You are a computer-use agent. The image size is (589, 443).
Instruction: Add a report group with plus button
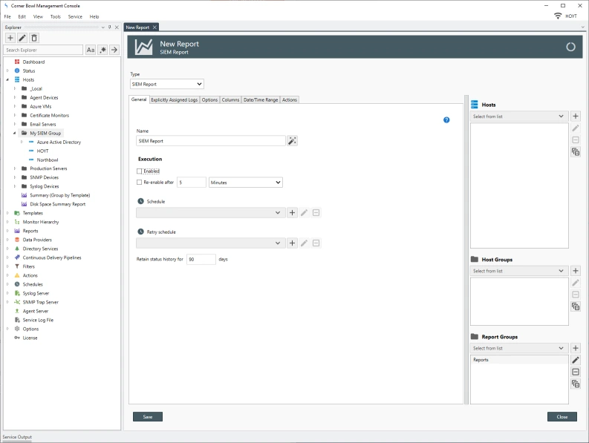pyautogui.click(x=575, y=348)
